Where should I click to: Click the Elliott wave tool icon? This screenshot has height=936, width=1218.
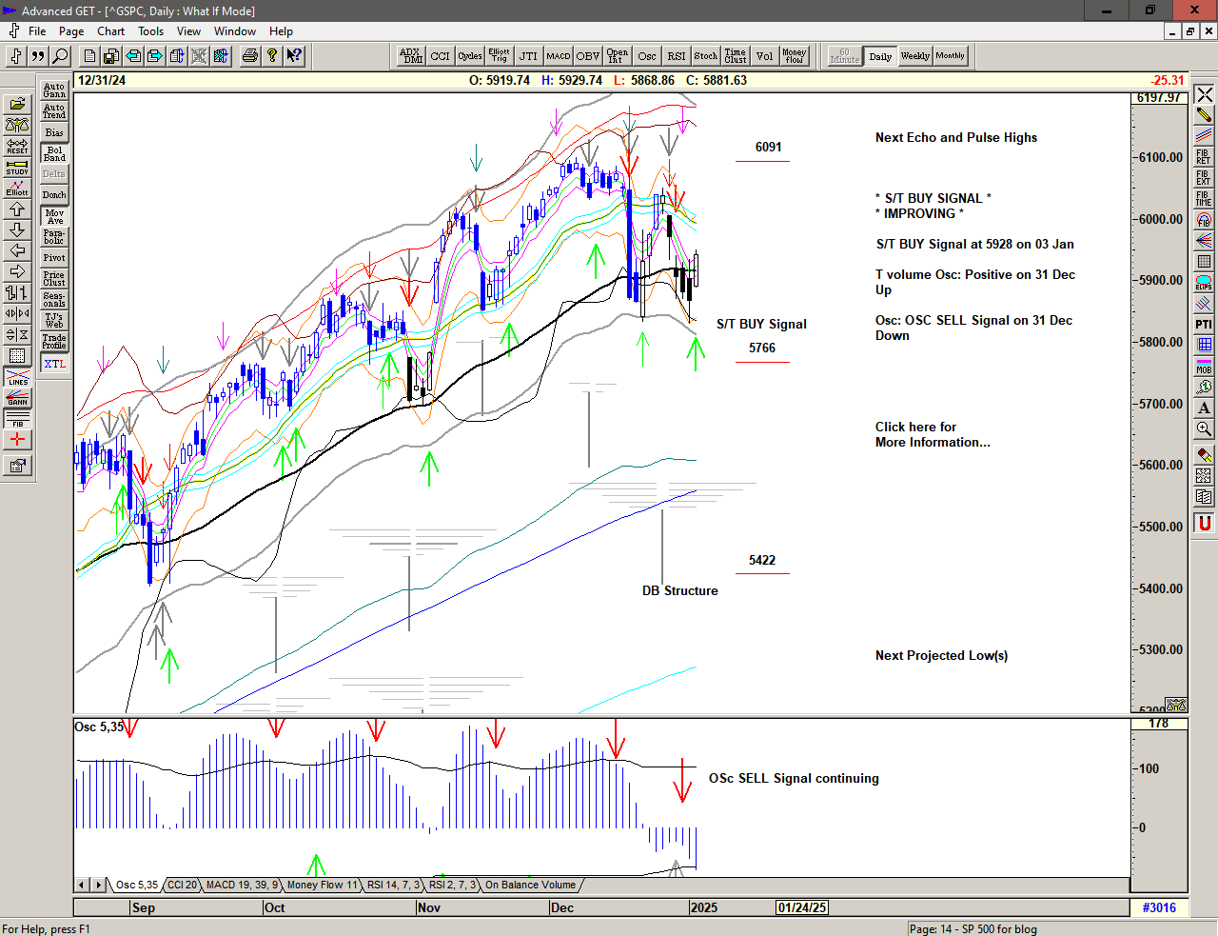click(17, 188)
